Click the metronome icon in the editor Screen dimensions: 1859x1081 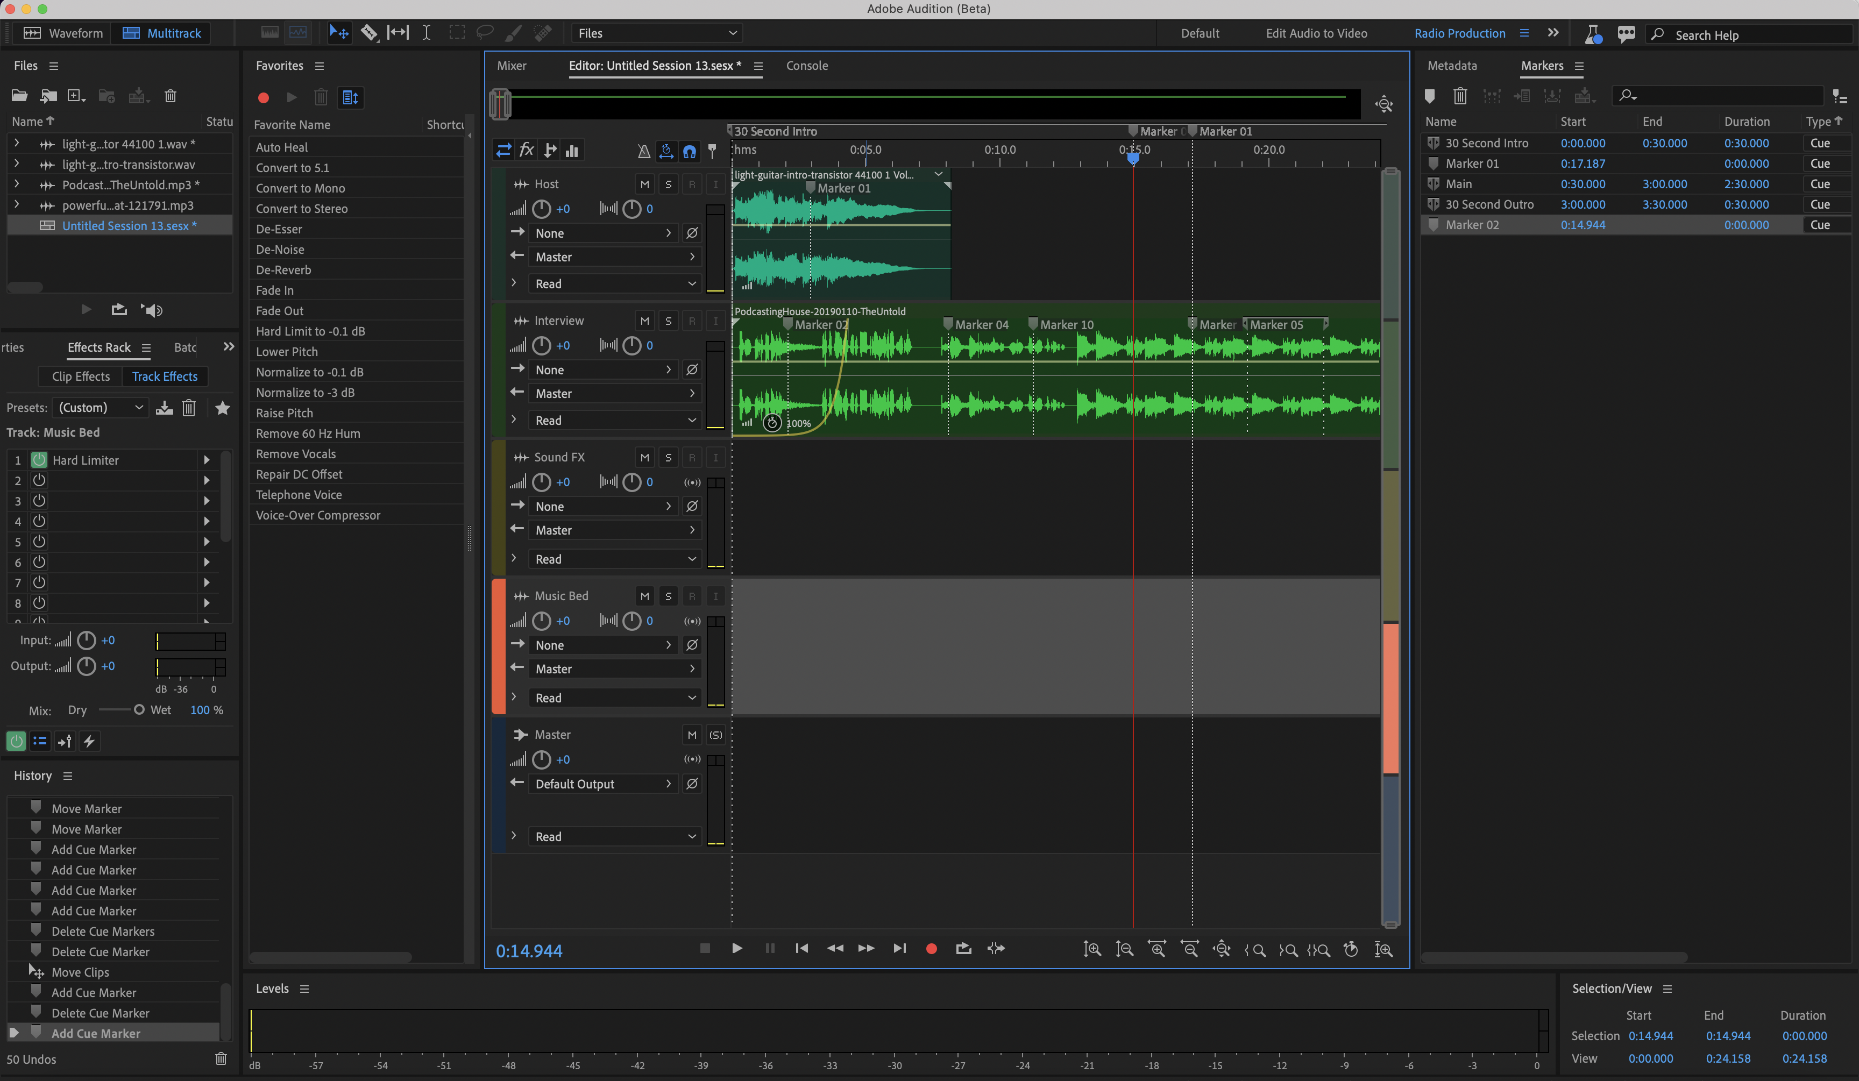tap(644, 151)
